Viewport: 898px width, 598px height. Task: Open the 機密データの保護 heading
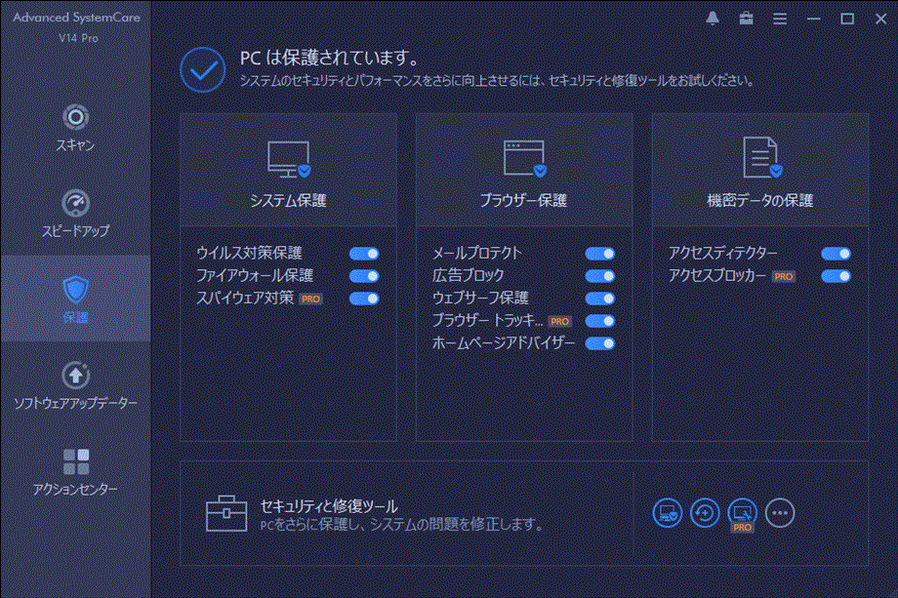[760, 200]
